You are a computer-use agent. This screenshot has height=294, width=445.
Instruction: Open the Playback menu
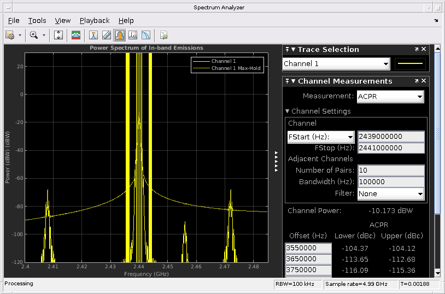pos(95,20)
